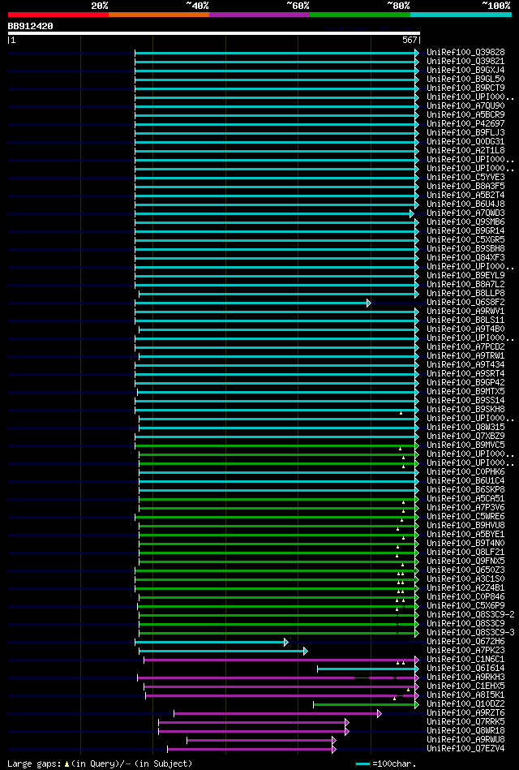Open the UniRef100_Q0DG31 hit
519x770 pixels.
(465, 141)
